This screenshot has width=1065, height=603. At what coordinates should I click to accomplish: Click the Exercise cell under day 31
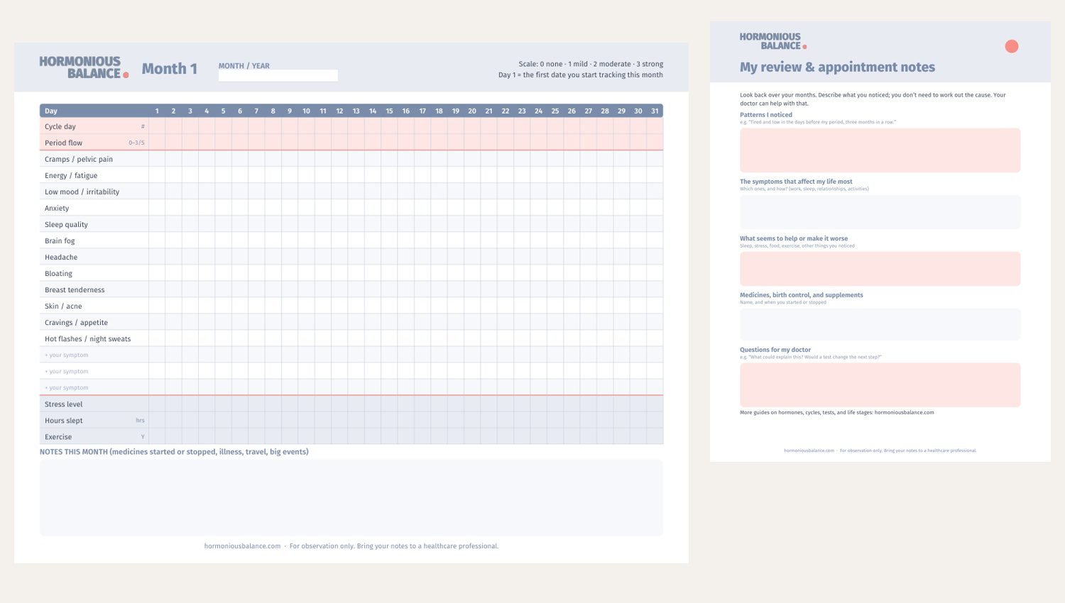[655, 436]
